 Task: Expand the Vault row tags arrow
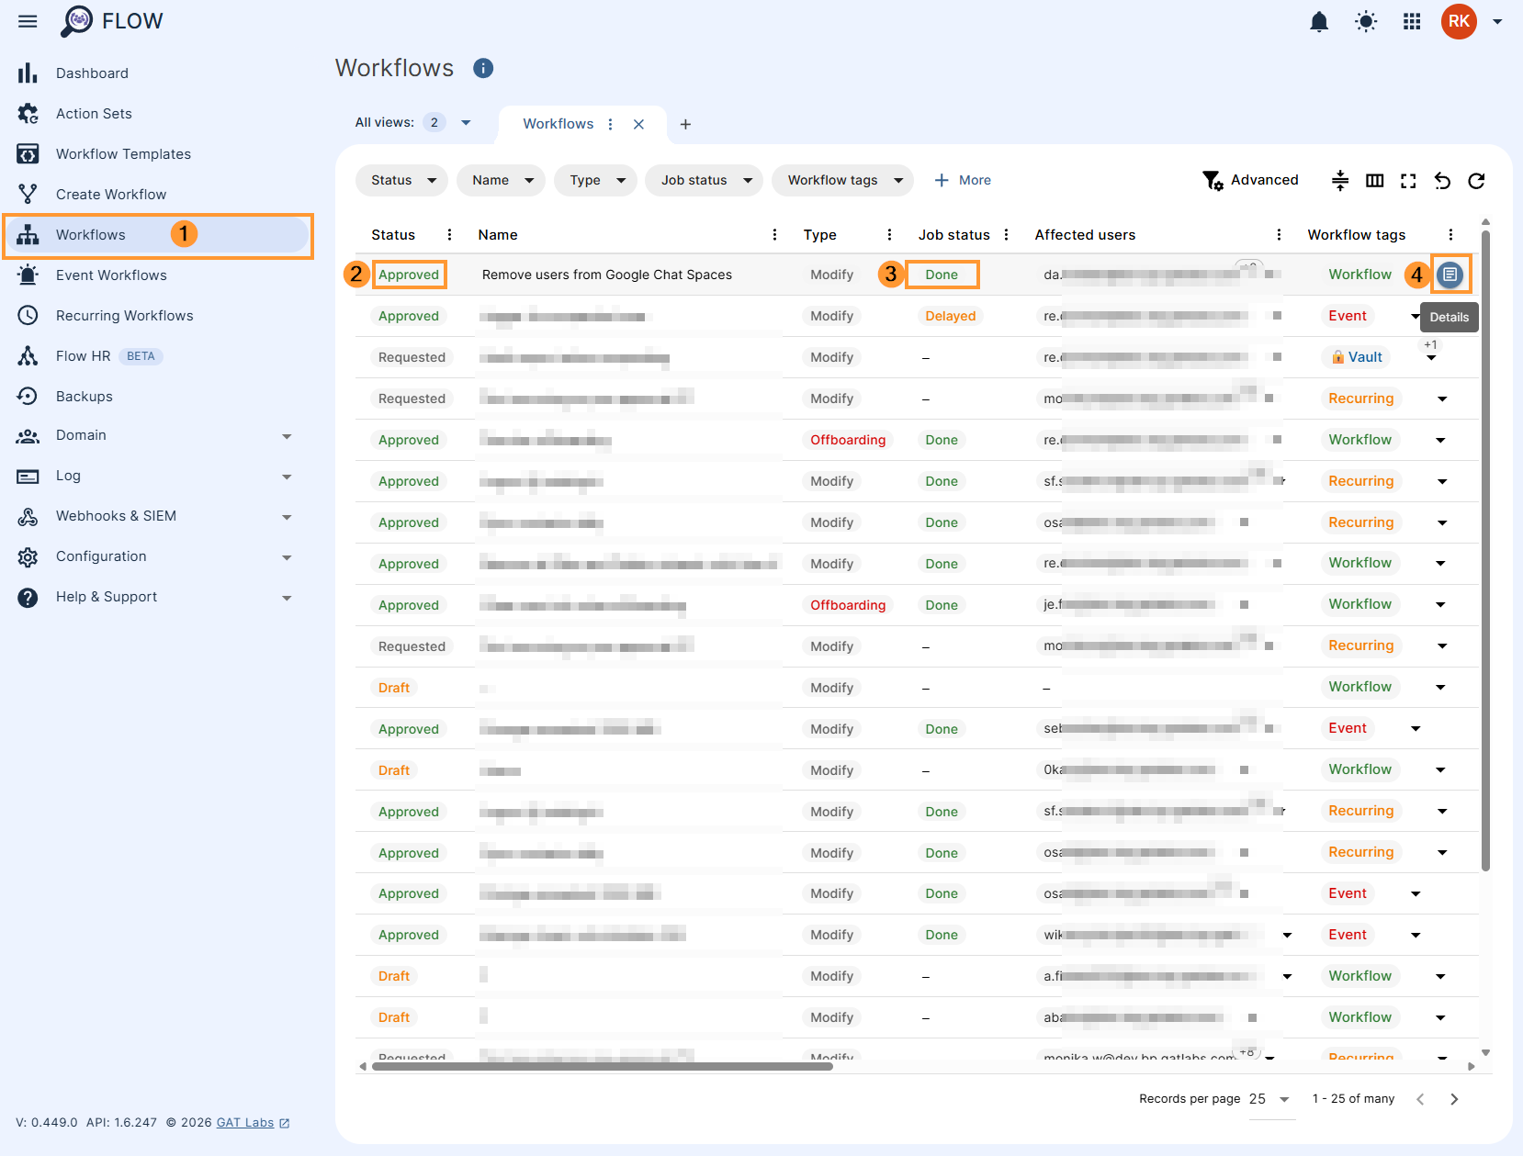pos(1431,358)
